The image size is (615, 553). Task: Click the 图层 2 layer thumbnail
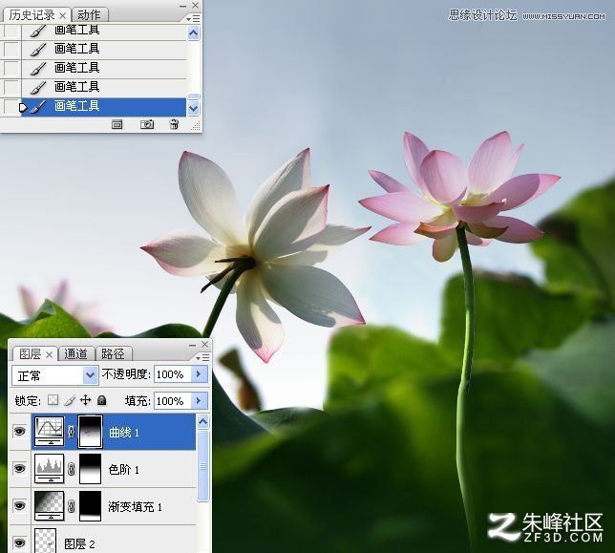(x=46, y=541)
